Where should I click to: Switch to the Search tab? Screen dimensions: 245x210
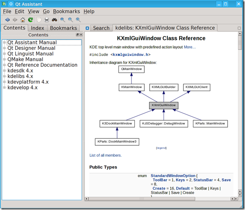[x=101, y=28]
